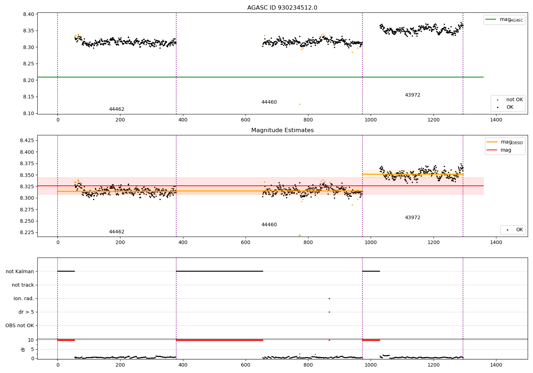Click the 8.325 y-tick label
Viewport: 533px width, 373px height.
(x=27, y=186)
